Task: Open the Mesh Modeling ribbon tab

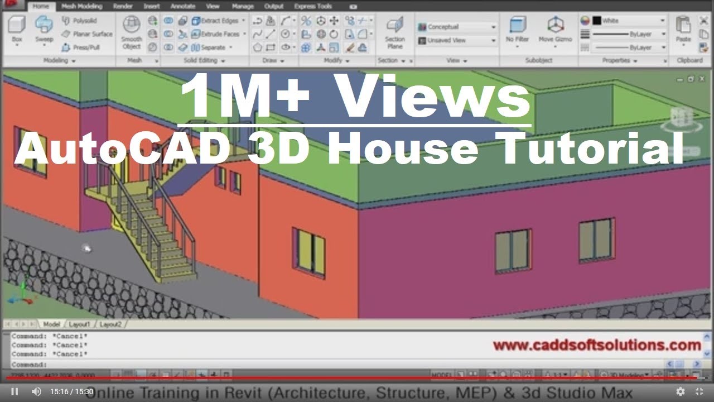Action: coord(82,6)
